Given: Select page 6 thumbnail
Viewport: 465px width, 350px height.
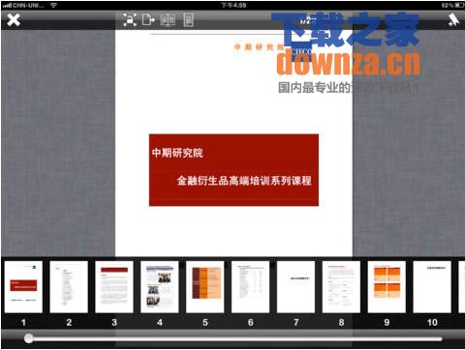Looking at the screenshot, I should (x=250, y=287).
